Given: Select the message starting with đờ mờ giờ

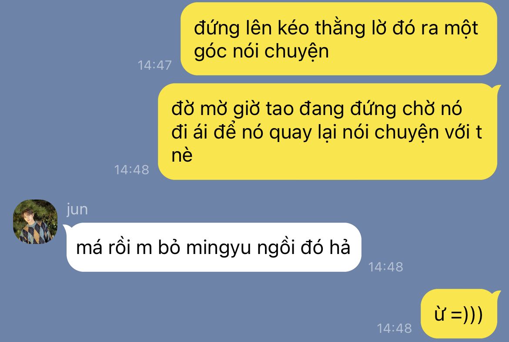Looking at the screenshot, I should coord(328,131).
